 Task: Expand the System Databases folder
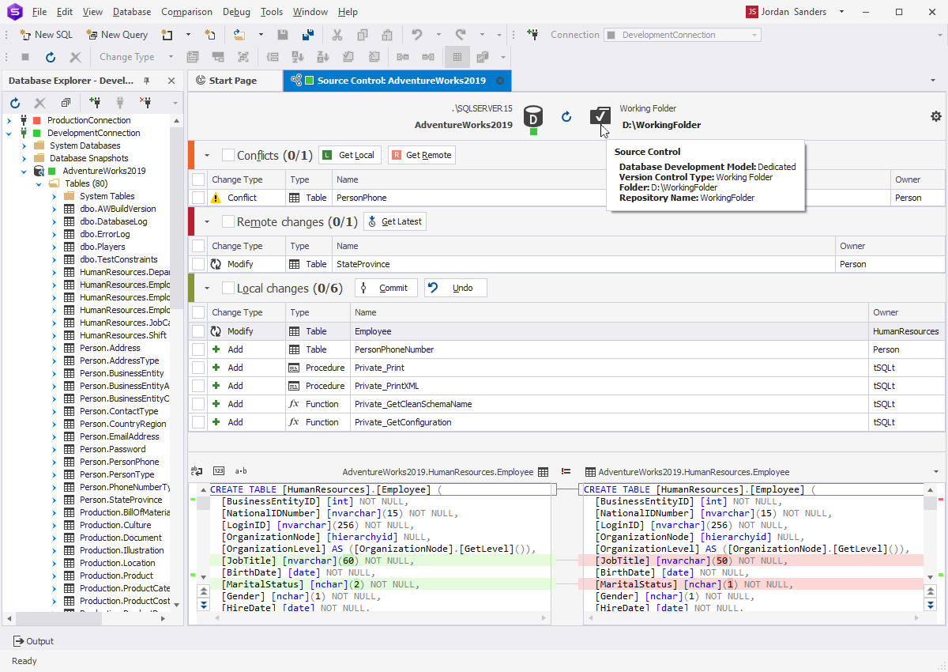24,145
